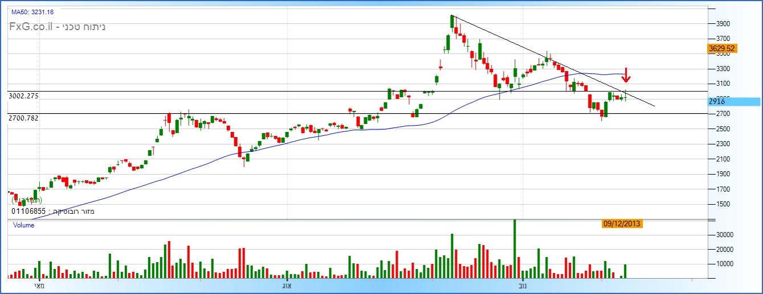The height and width of the screenshot is (294, 763).
Task: Click the 09/12/2013 date marker
Action: pos(622,224)
